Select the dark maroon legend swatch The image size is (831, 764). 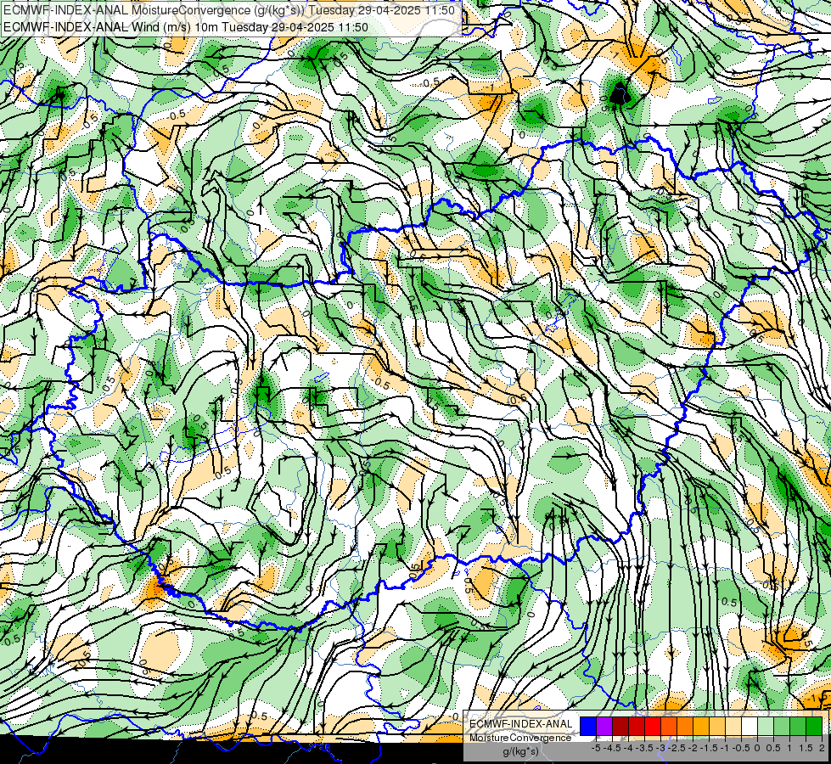620,726
